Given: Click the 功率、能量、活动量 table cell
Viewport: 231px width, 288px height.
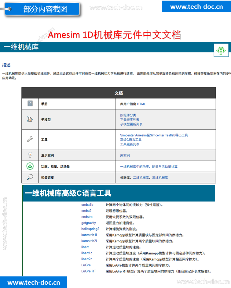Looking at the screenshot, I should [77, 167].
